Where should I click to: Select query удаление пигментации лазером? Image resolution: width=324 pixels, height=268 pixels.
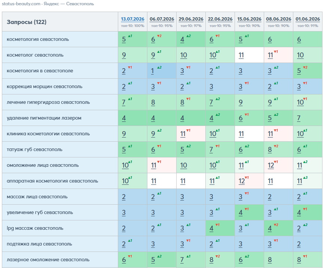44,118
